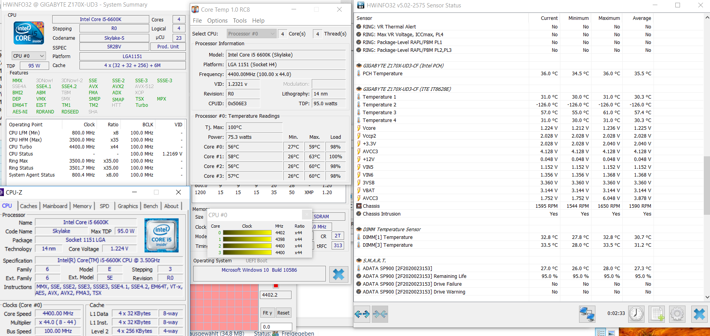Screen dimensions: 710x336
Task: Switch to the Memory tab in CPU-Z
Action: click(82, 206)
